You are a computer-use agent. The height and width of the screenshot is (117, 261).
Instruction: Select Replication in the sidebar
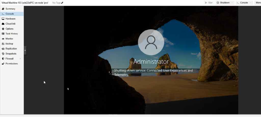(11, 49)
